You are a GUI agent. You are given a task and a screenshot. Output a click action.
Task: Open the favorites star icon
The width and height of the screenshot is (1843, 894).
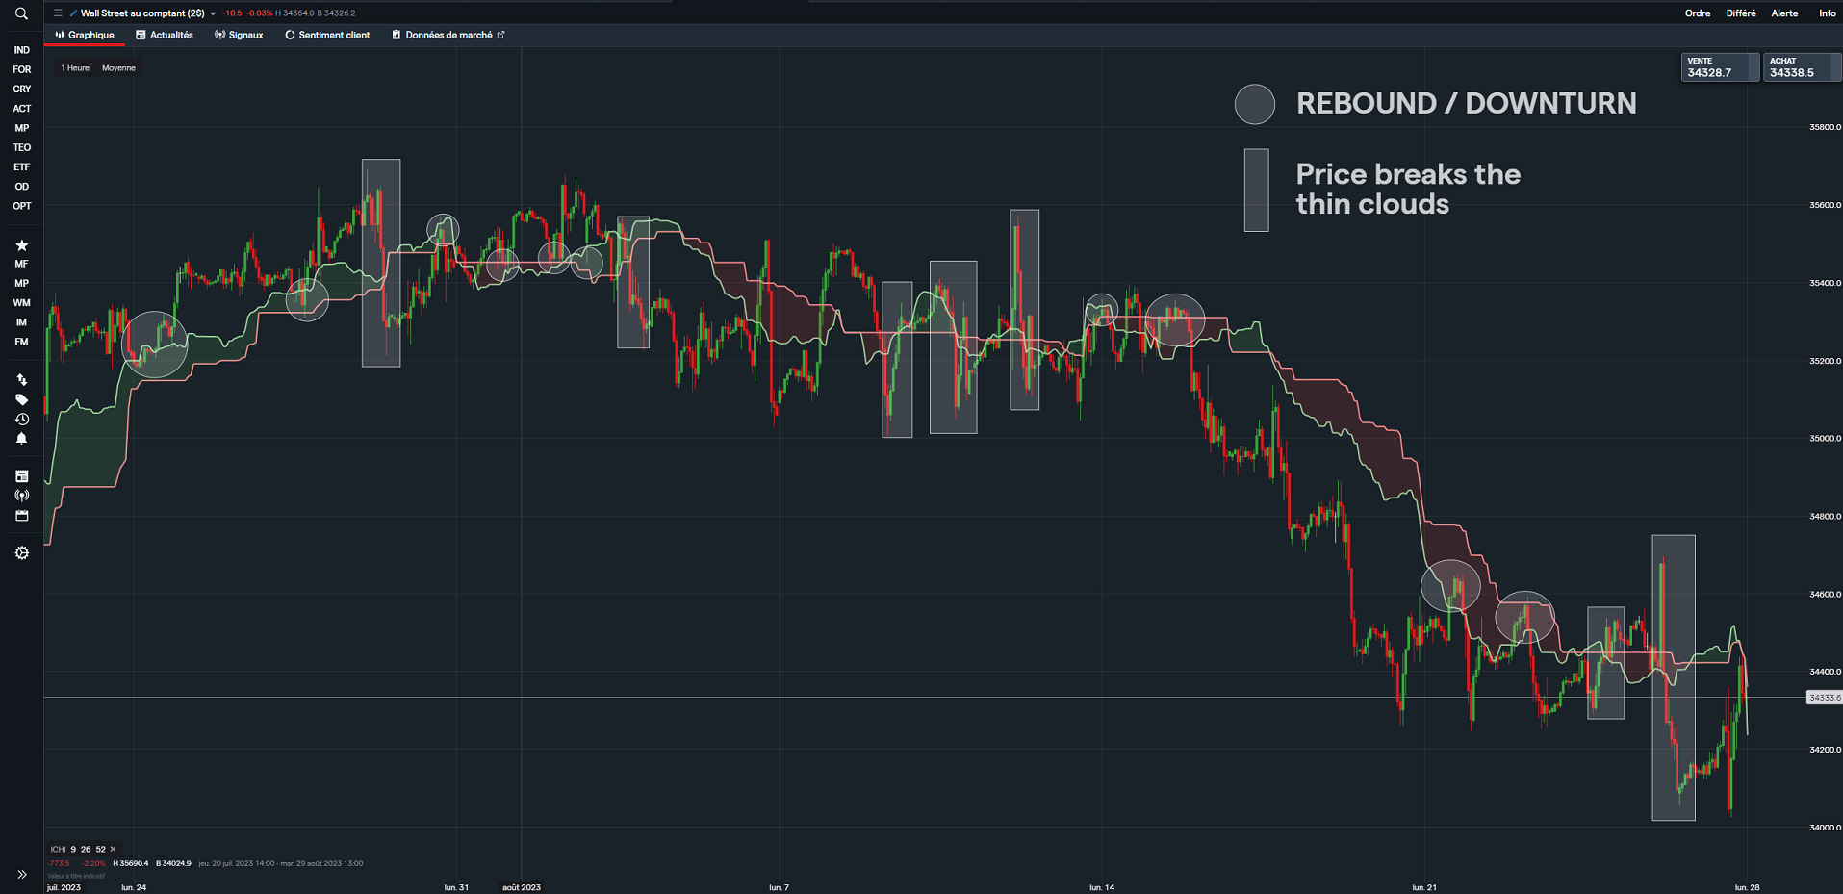click(x=21, y=245)
